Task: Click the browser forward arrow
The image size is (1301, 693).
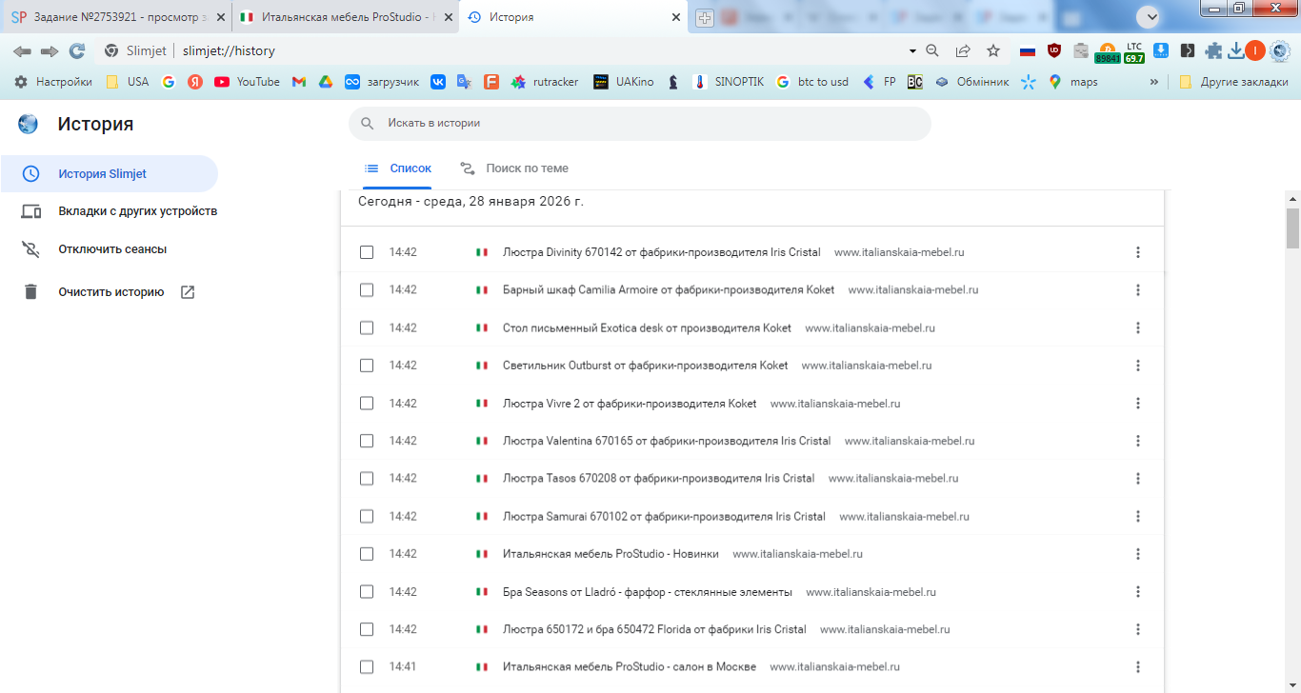Action: point(50,50)
